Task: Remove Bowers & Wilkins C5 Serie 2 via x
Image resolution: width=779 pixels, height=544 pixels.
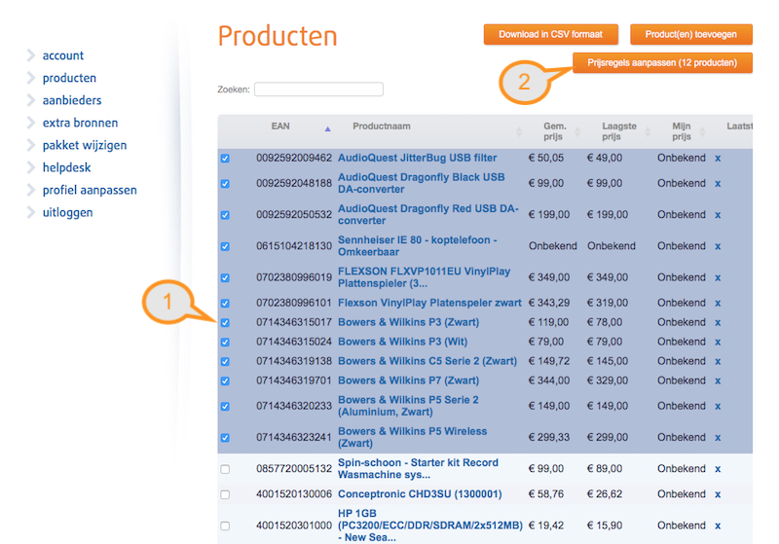Action: click(718, 361)
